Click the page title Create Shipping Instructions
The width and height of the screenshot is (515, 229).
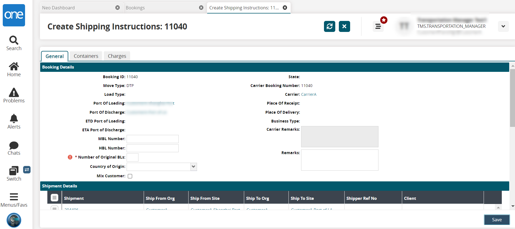(117, 26)
